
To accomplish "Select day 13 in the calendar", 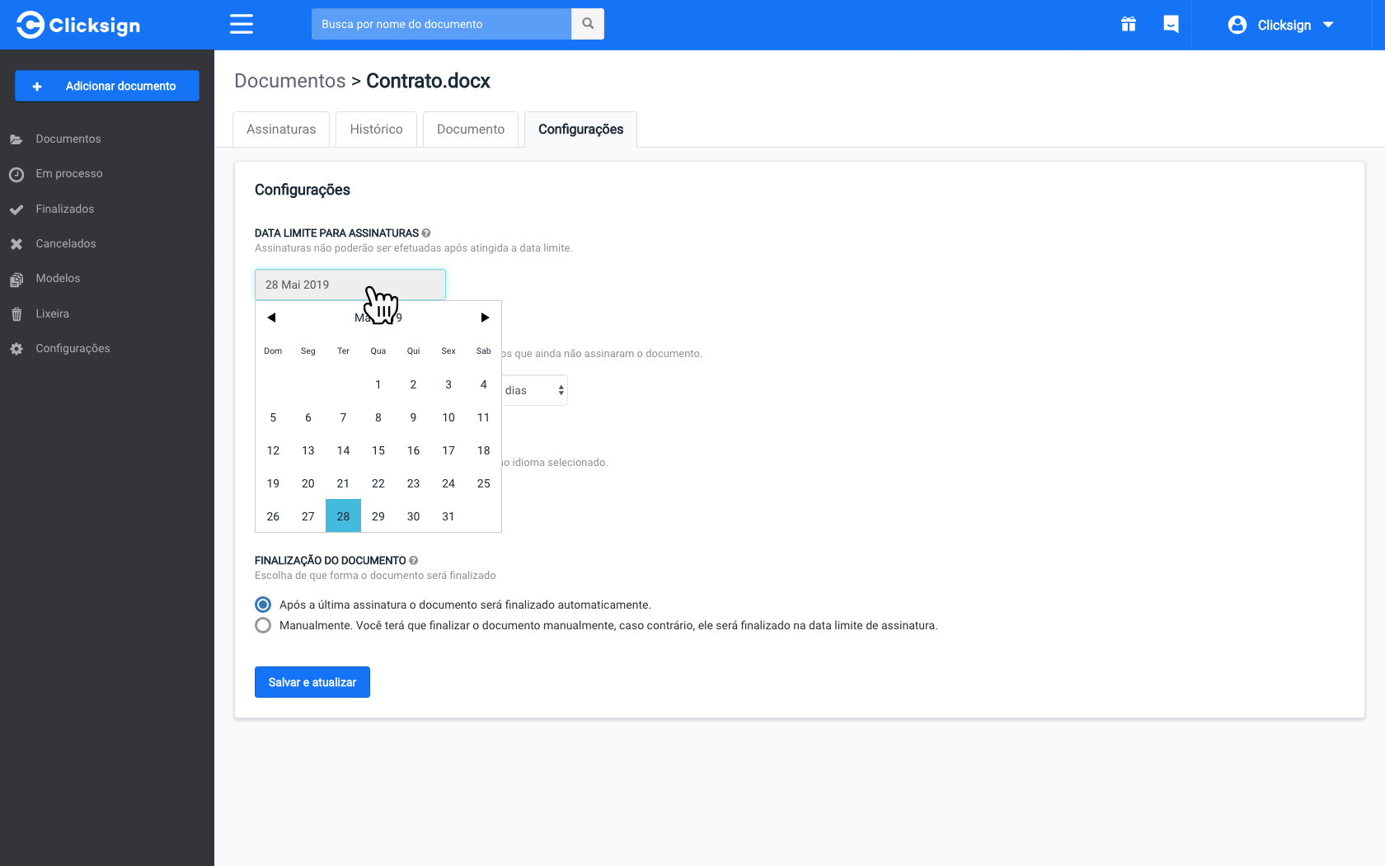I will (308, 450).
